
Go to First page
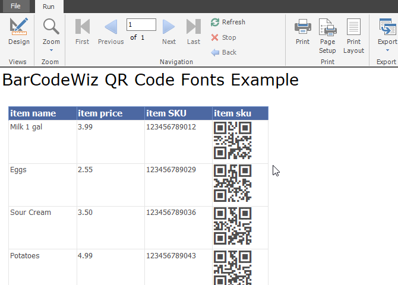click(82, 31)
